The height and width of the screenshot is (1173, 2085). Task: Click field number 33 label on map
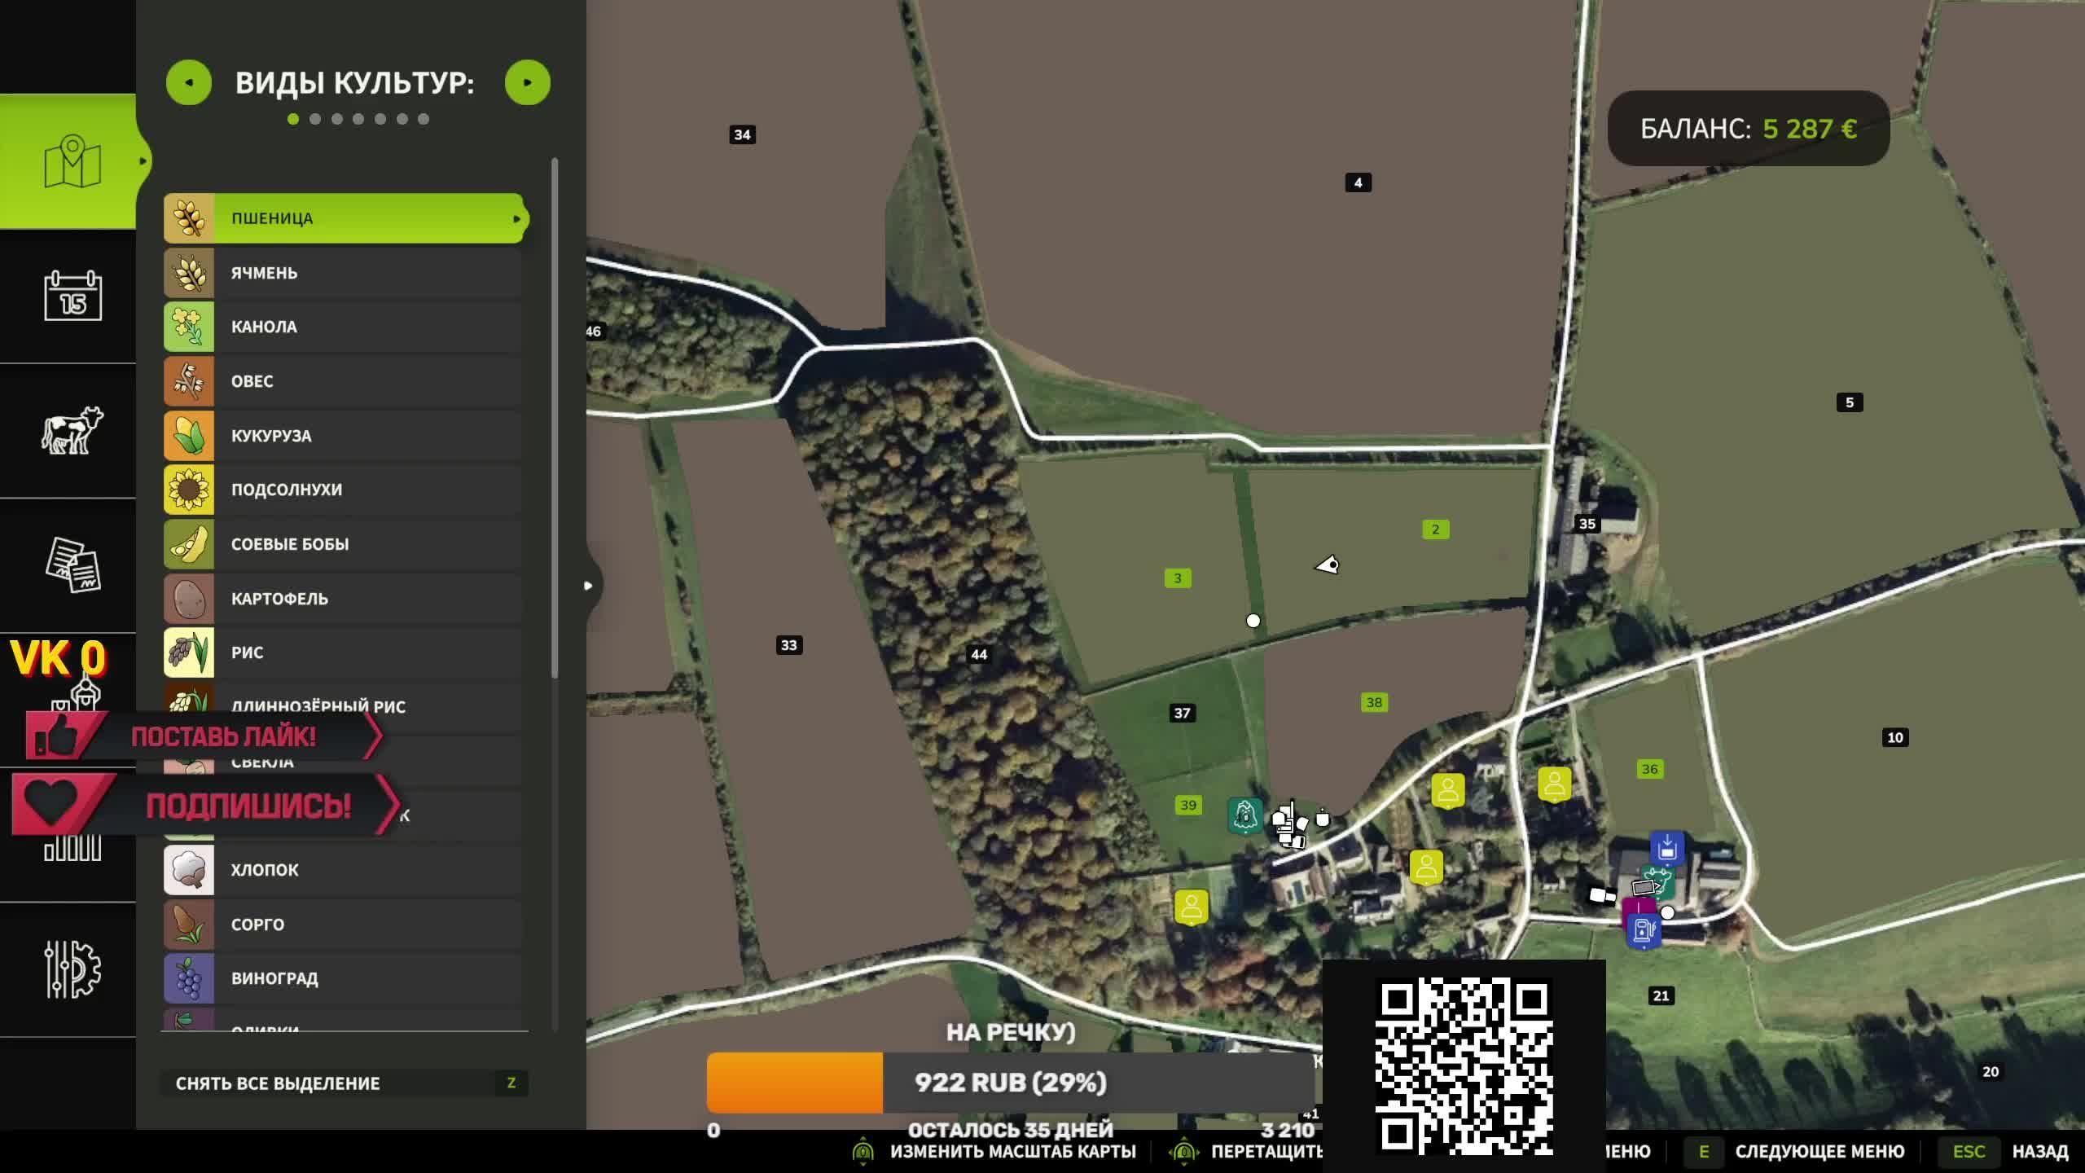click(788, 645)
